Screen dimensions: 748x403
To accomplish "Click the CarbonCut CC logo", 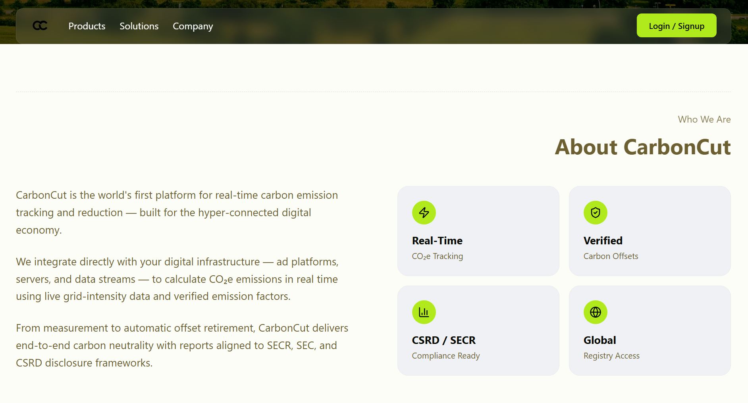I will point(40,26).
